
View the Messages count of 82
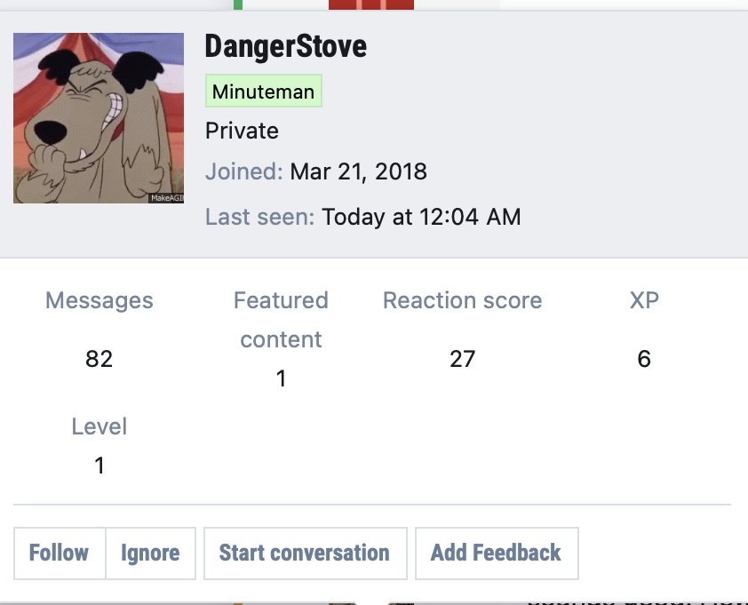(99, 359)
